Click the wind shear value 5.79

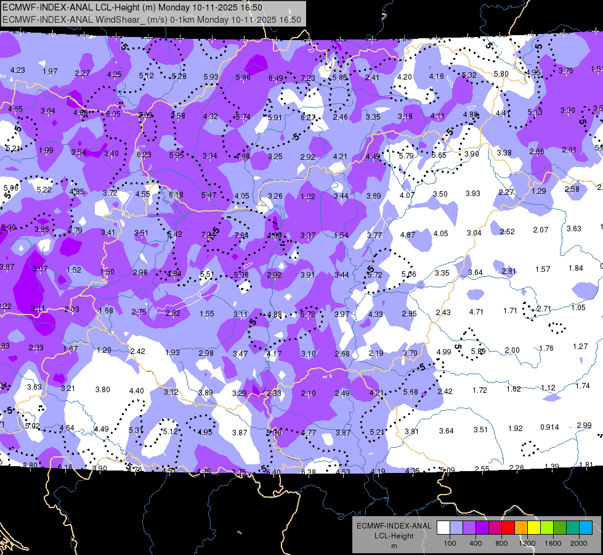pyautogui.click(x=406, y=155)
